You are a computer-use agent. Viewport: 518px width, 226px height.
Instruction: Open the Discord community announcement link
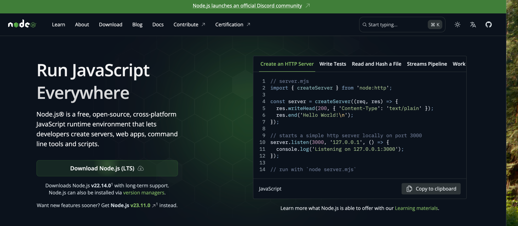pos(247,6)
